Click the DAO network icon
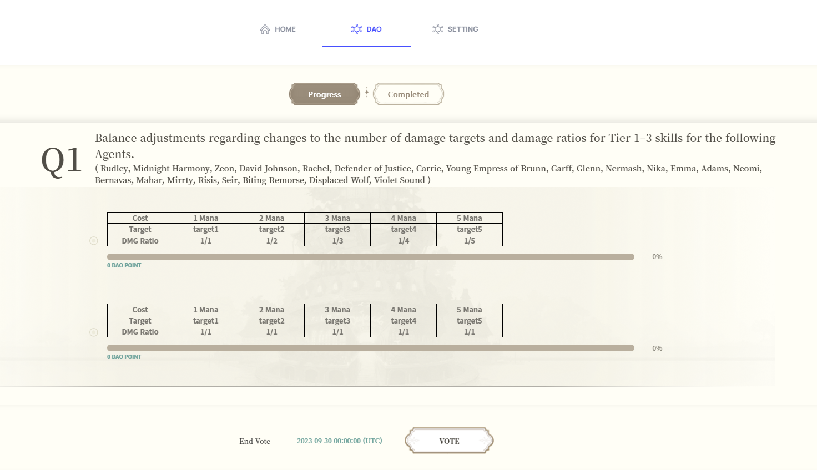Image resolution: width=817 pixels, height=470 pixels. tap(357, 29)
